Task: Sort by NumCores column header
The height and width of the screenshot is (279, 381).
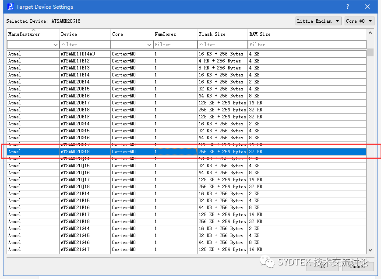Action: click(175, 34)
